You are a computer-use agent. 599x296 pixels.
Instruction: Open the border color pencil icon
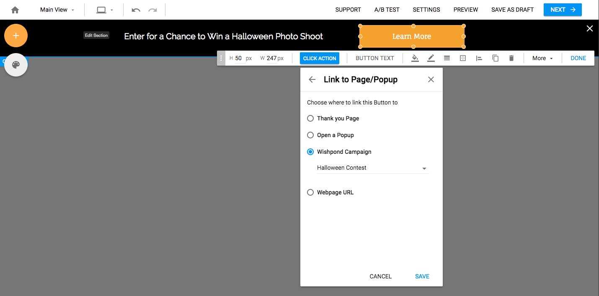click(431, 58)
